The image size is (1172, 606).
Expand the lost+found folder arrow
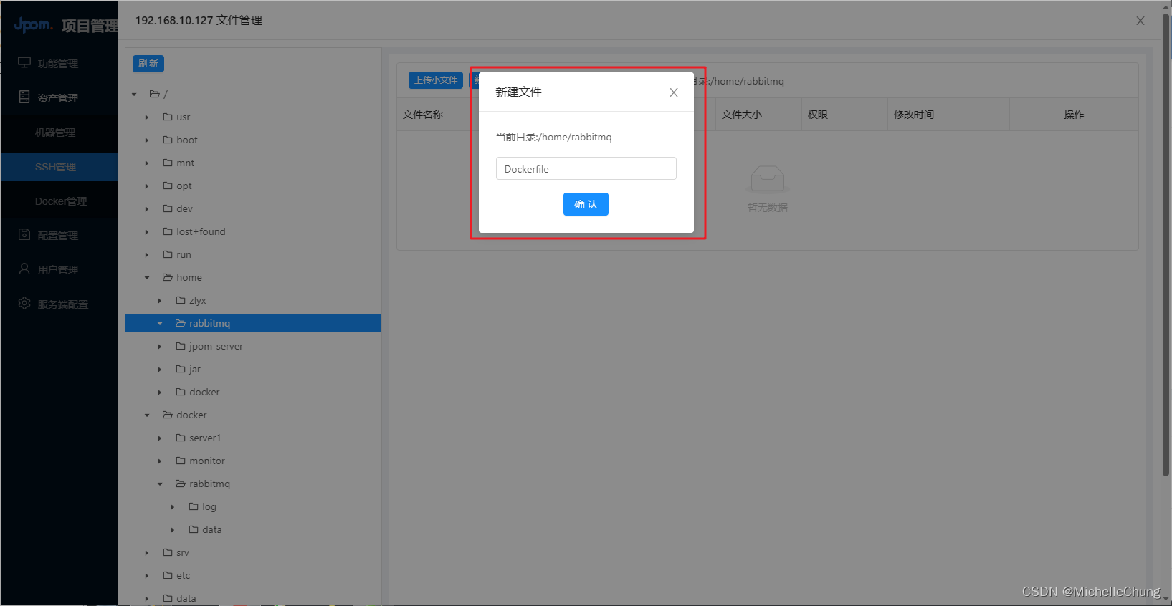click(147, 232)
